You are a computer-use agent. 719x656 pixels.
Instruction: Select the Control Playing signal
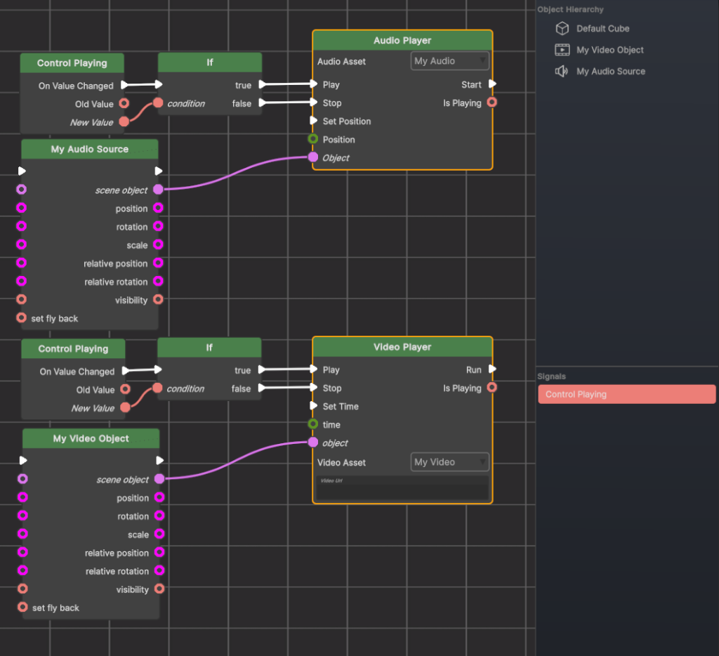click(626, 394)
